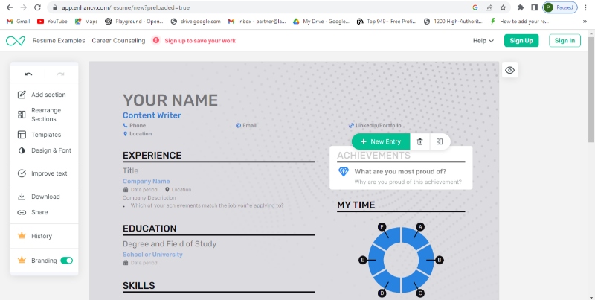This screenshot has height=300, width=595.
Task: Click the layout icon beside trash
Action: point(440,141)
